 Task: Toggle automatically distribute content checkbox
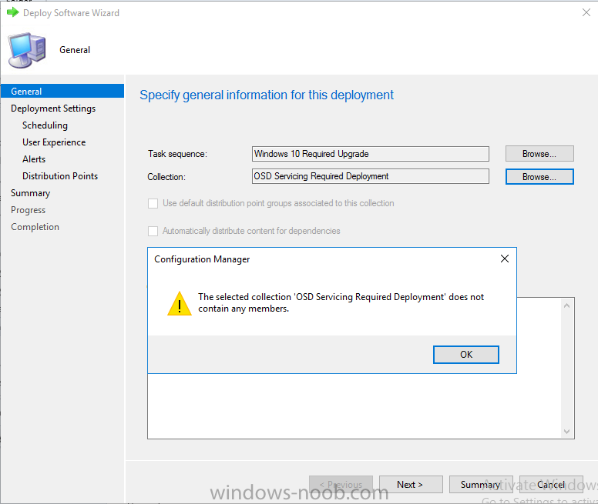[x=153, y=231]
